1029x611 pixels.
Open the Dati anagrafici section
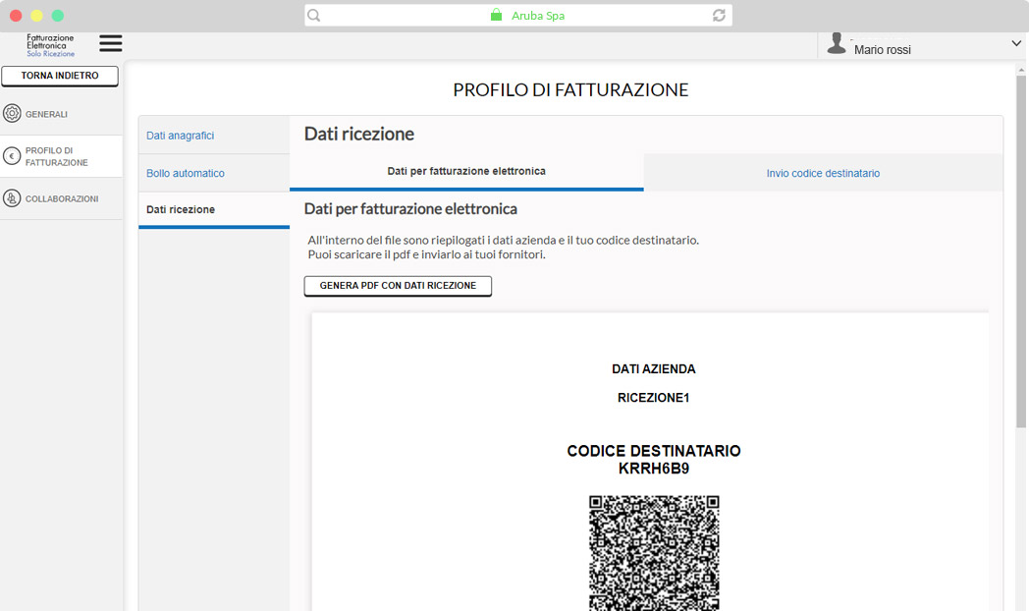tap(181, 136)
